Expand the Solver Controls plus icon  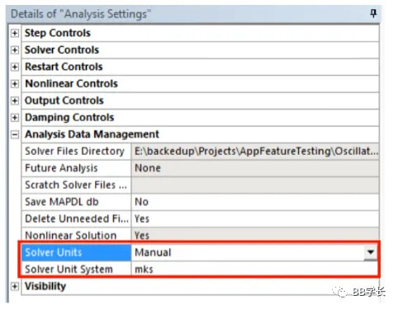[x=15, y=50]
